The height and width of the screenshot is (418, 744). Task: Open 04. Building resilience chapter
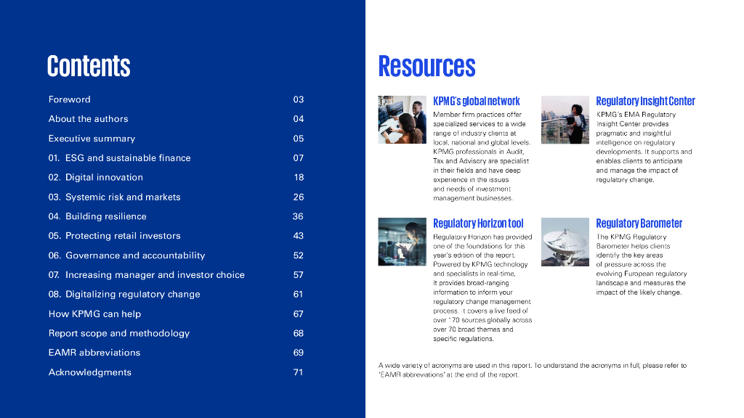(97, 216)
